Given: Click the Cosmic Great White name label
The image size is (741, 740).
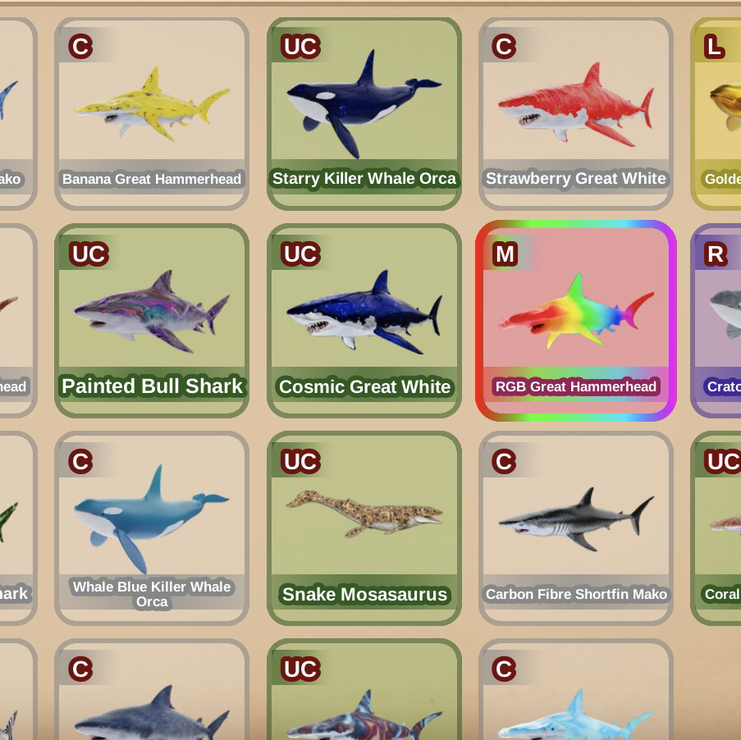Looking at the screenshot, I should [364, 386].
